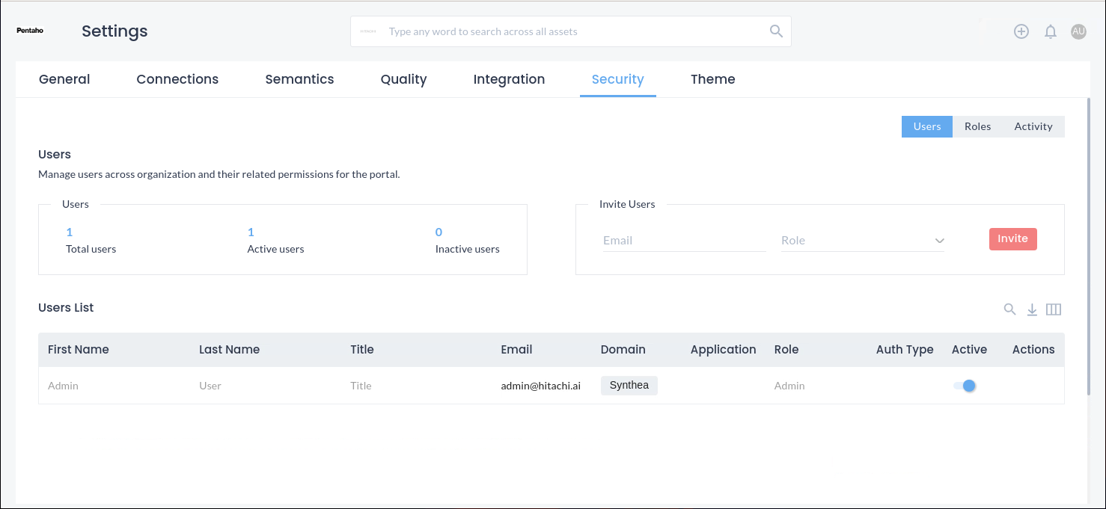Screen dimensions: 1106x509
Task: Search the Users List table
Action: pyautogui.click(x=1009, y=309)
